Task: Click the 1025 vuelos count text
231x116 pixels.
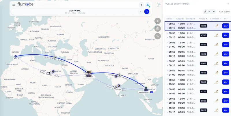Action: tap(224, 12)
